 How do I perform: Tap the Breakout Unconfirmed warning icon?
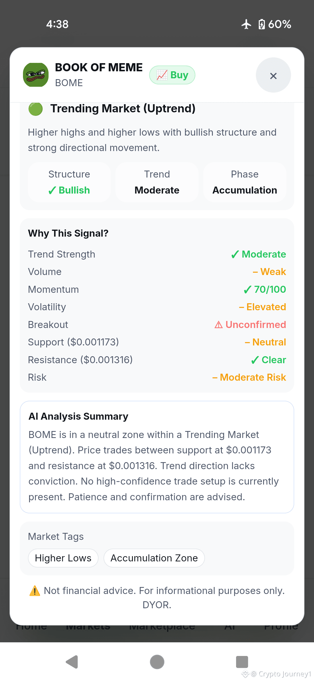point(219,324)
